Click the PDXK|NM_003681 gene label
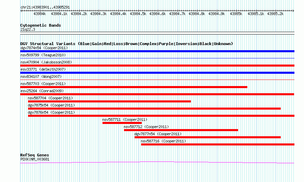The image size is (304, 182). pyautogui.click(x=35, y=159)
